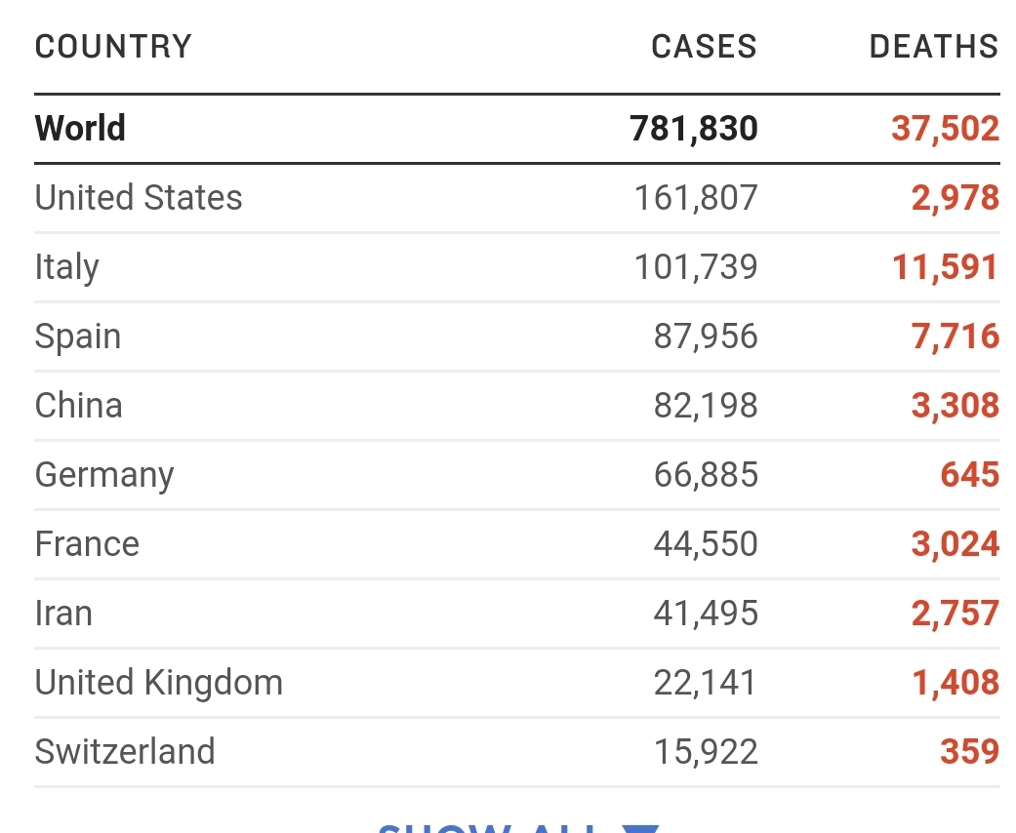Screen dimensions: 1016x833
Task: Select Italy's deaths value 11,591
Action: pos(945,267)
